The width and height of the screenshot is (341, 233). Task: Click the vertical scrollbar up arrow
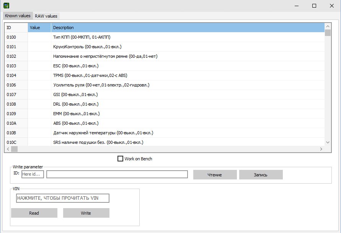click(328, 26)
